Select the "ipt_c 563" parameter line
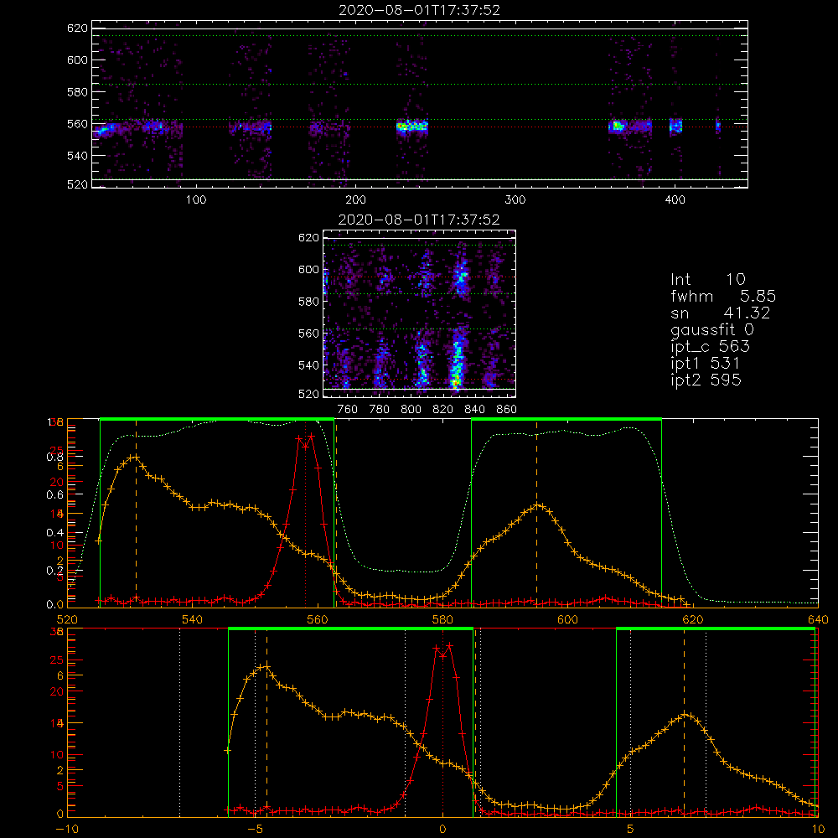The image size is (838, 838). tap(711, 347)
